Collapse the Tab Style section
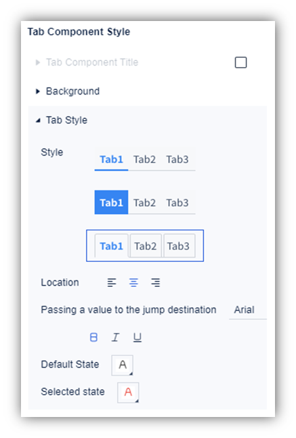This screenshot has height=438, width=296. coord(38,120)
